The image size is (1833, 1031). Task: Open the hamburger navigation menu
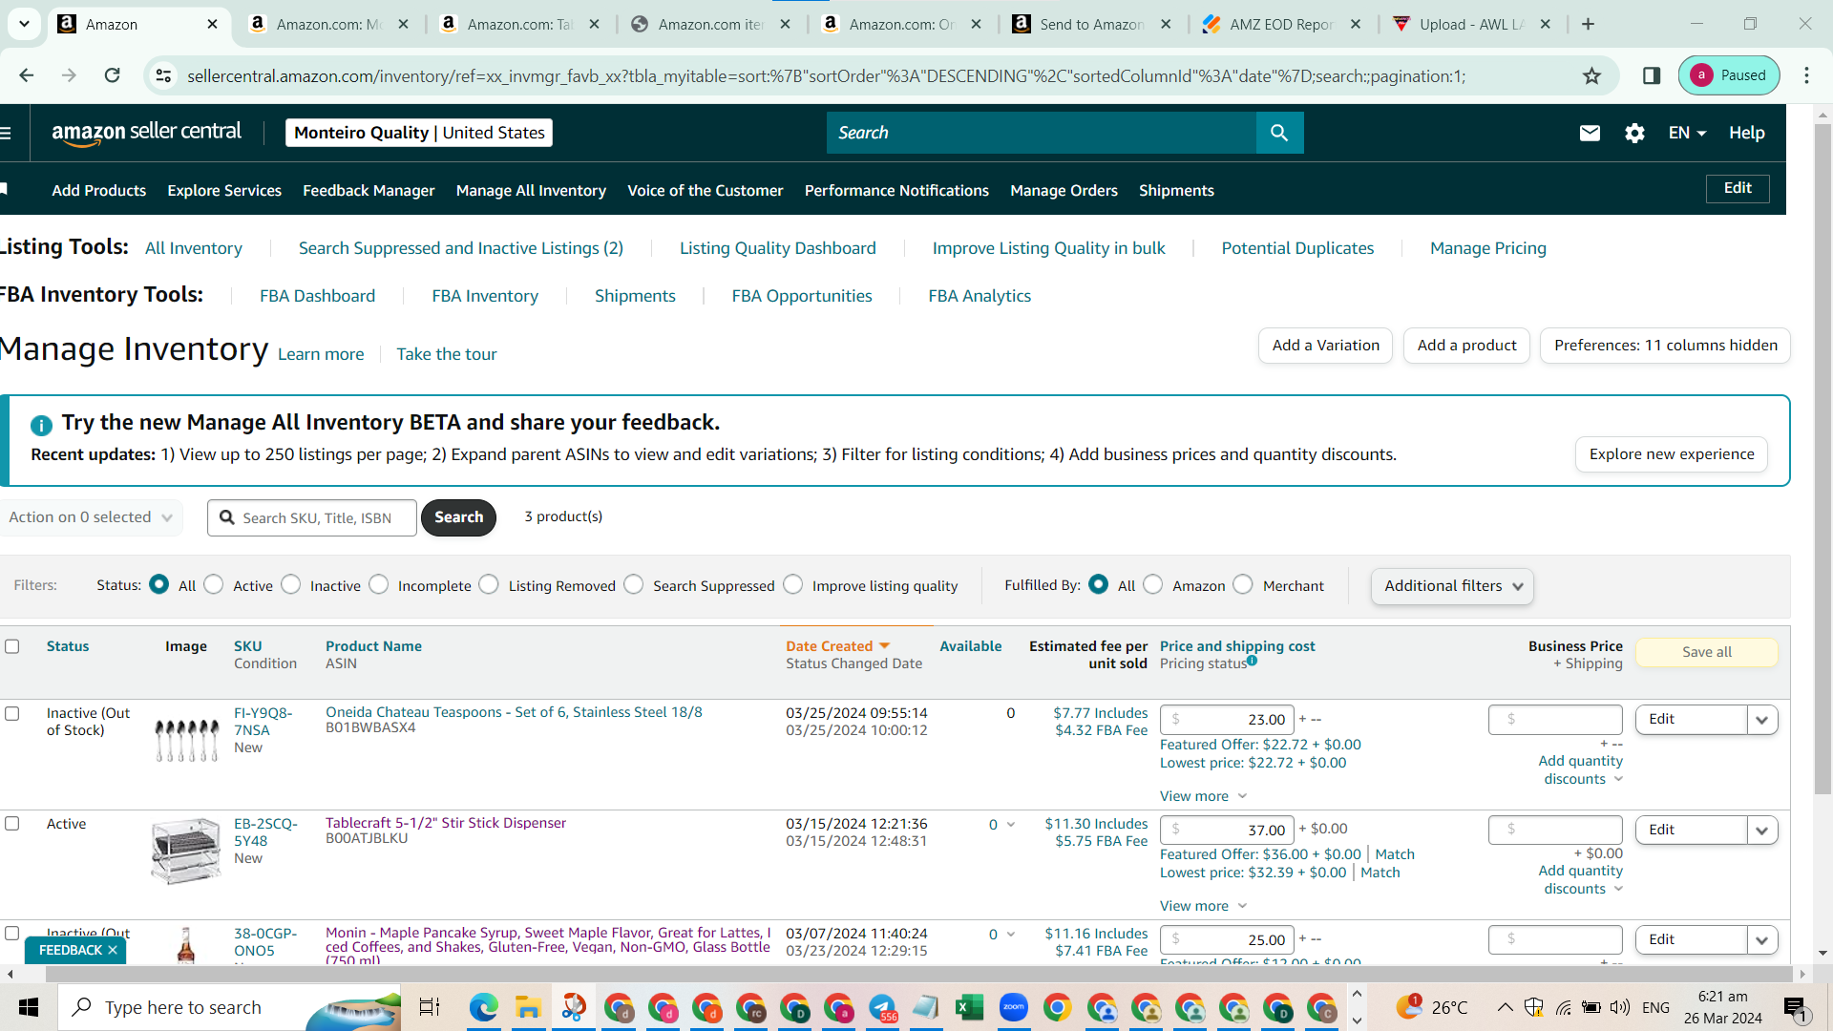tap(5, 133)
